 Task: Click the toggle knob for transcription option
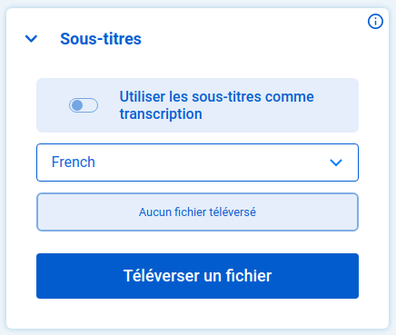[x=77, y=105]
